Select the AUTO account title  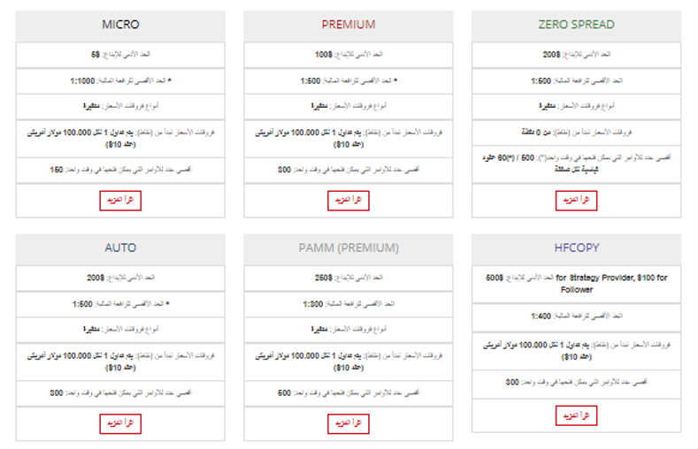120,247
